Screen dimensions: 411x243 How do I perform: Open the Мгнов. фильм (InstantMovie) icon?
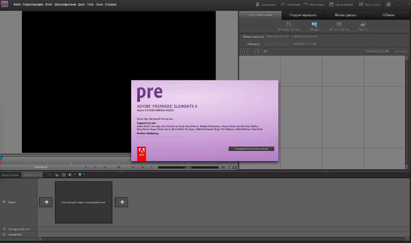339,24
